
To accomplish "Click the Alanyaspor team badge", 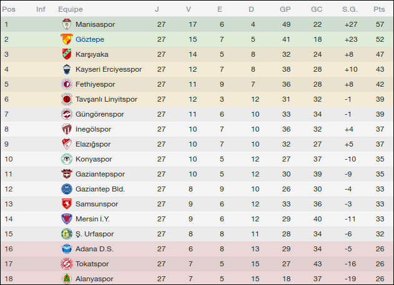I will [x=67, y=279].
